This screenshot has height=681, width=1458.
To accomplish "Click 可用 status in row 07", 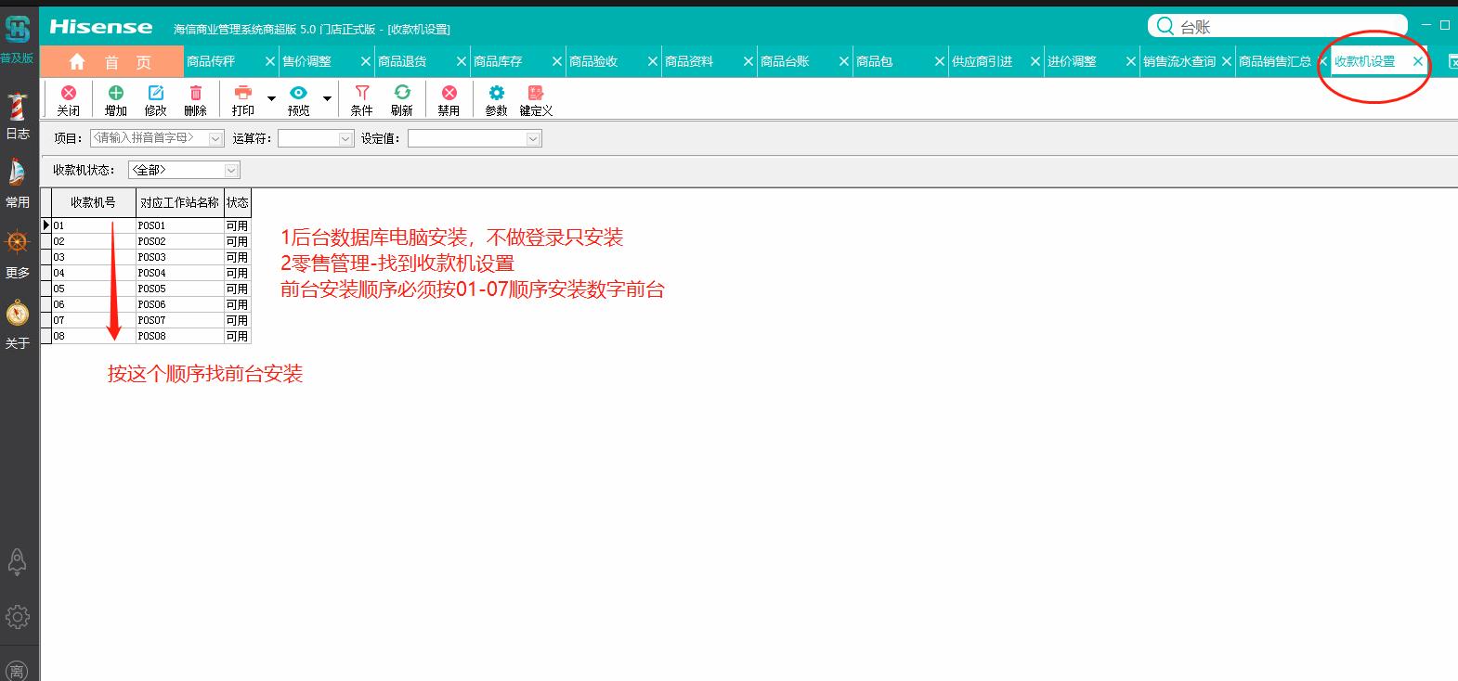I will click(x=238, y=320).
